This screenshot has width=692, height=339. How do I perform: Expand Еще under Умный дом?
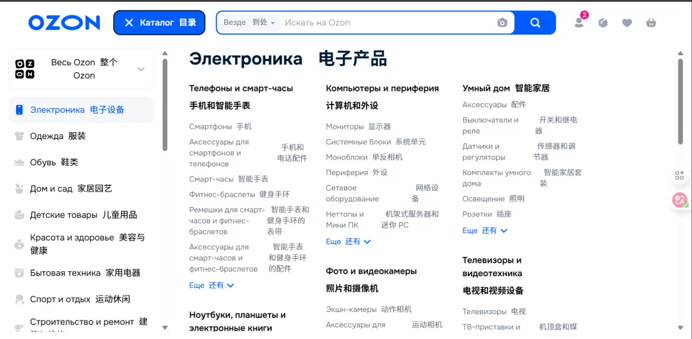[x=485, y=231]
